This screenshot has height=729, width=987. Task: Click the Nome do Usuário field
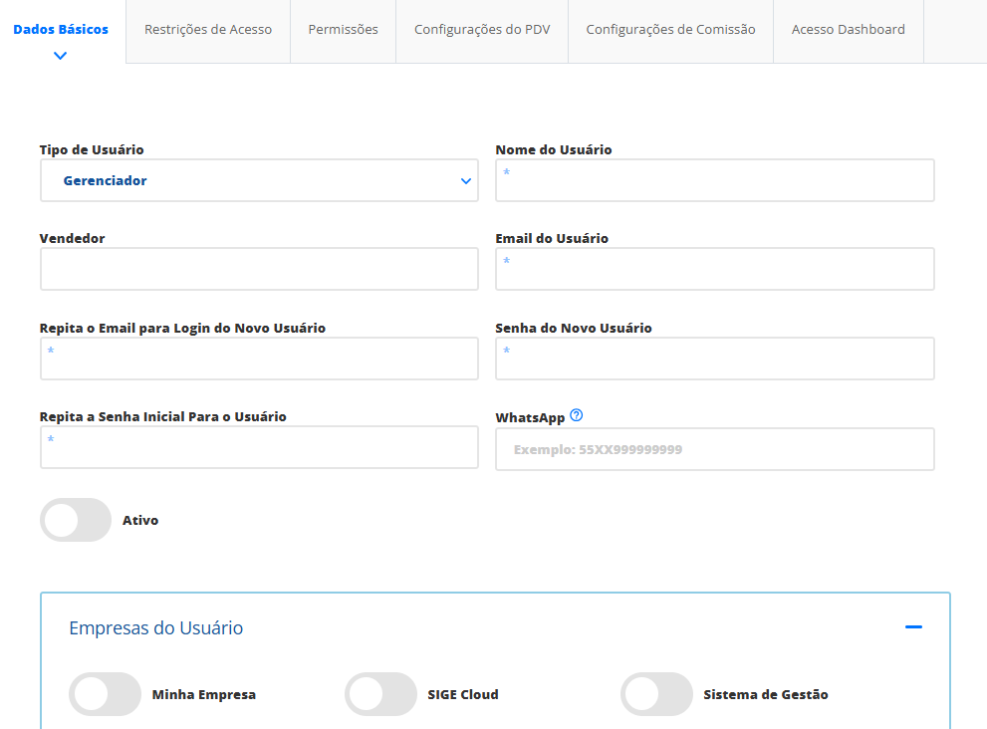tap(714, 180)
